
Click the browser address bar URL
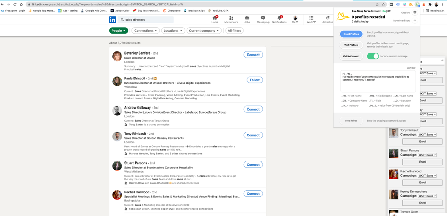coord(107,4)
